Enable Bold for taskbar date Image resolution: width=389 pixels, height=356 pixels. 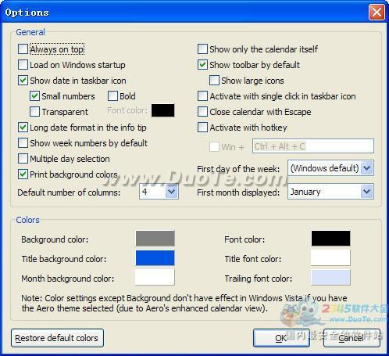tap(112, 96)
